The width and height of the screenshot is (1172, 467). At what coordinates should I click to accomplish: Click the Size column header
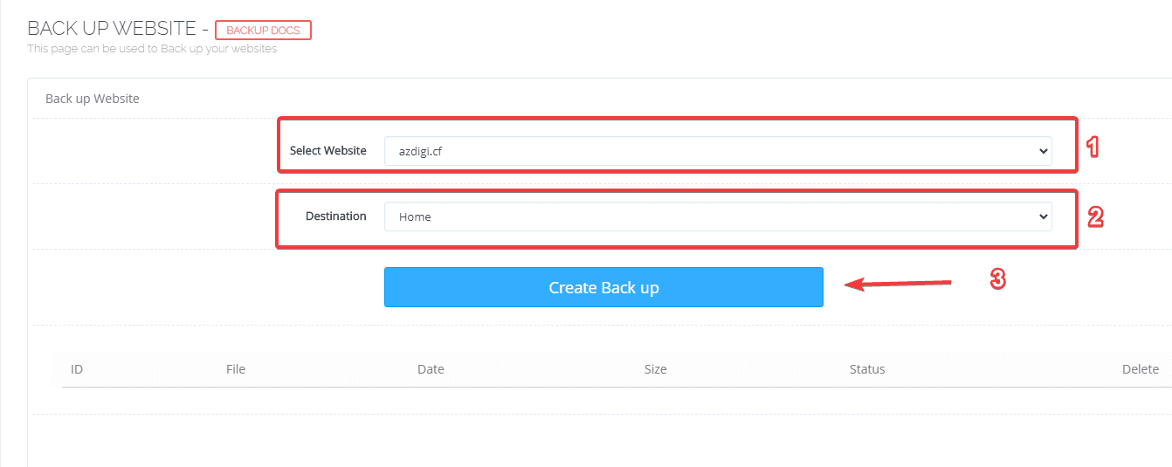tap(655, 369)
